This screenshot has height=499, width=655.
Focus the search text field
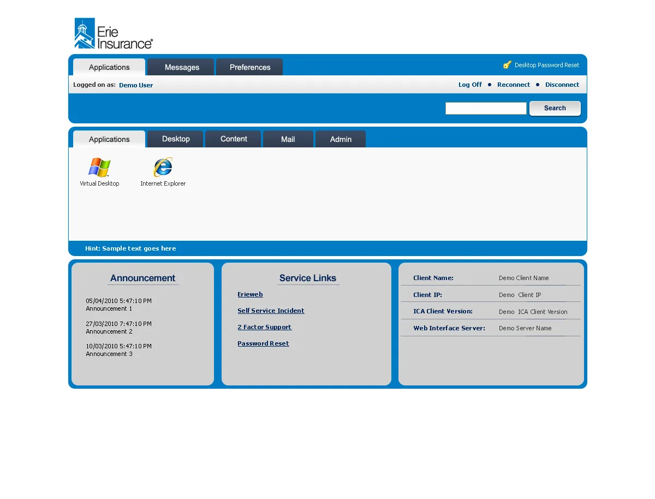pos(486,108)
